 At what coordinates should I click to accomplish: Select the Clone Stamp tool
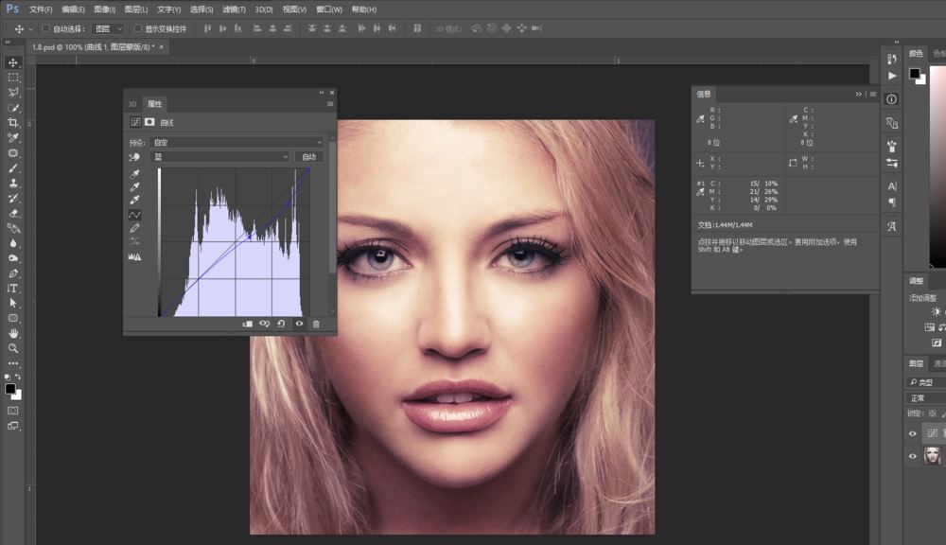[x=13, y=183]
